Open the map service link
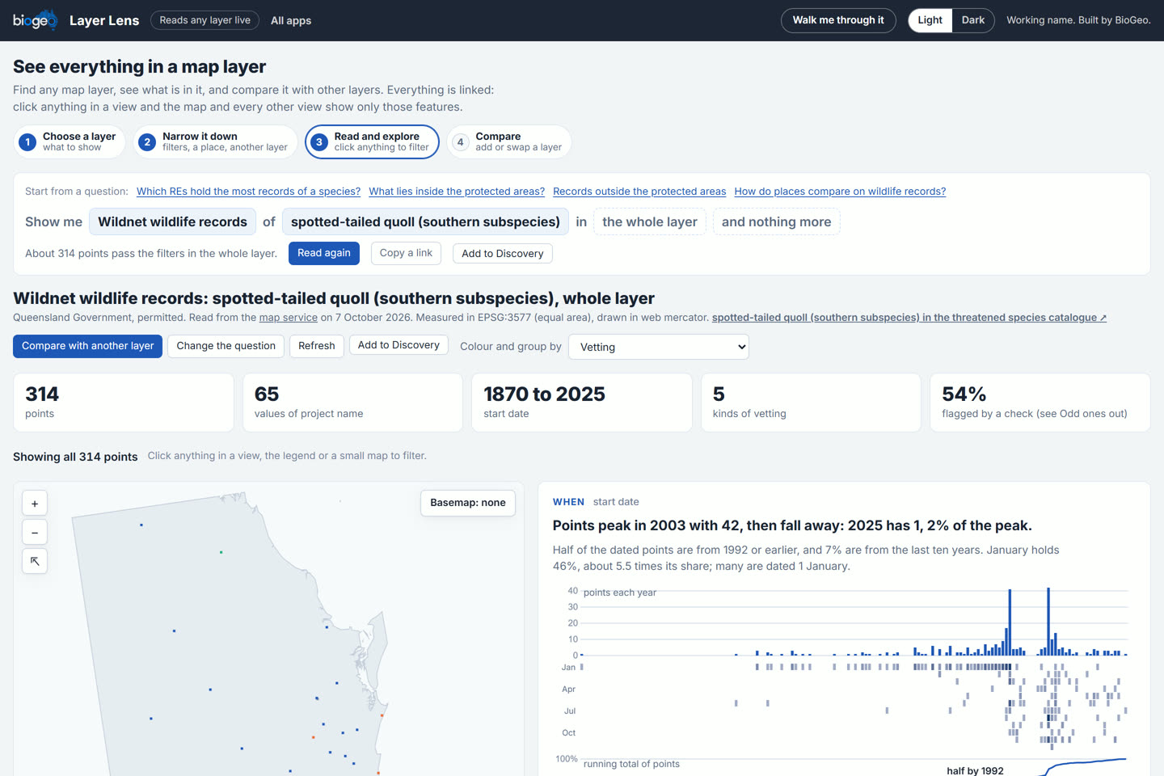1164x776 pixels. pyautogui.click(x=289, y=318)
